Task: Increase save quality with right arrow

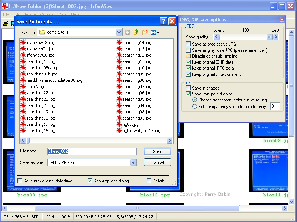Action: (276, 37)
